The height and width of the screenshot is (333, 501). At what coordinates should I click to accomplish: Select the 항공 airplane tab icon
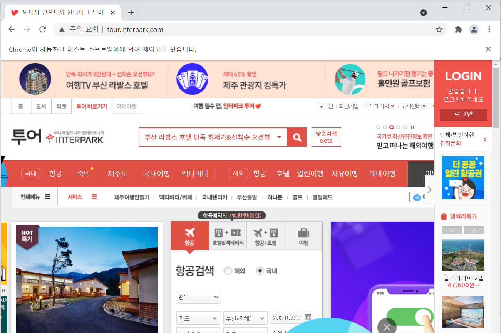tap(190, 236)
